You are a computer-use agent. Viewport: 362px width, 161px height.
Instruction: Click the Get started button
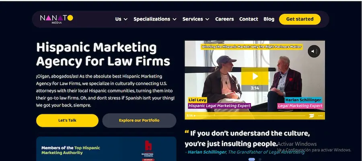click(x=300, y=19)
